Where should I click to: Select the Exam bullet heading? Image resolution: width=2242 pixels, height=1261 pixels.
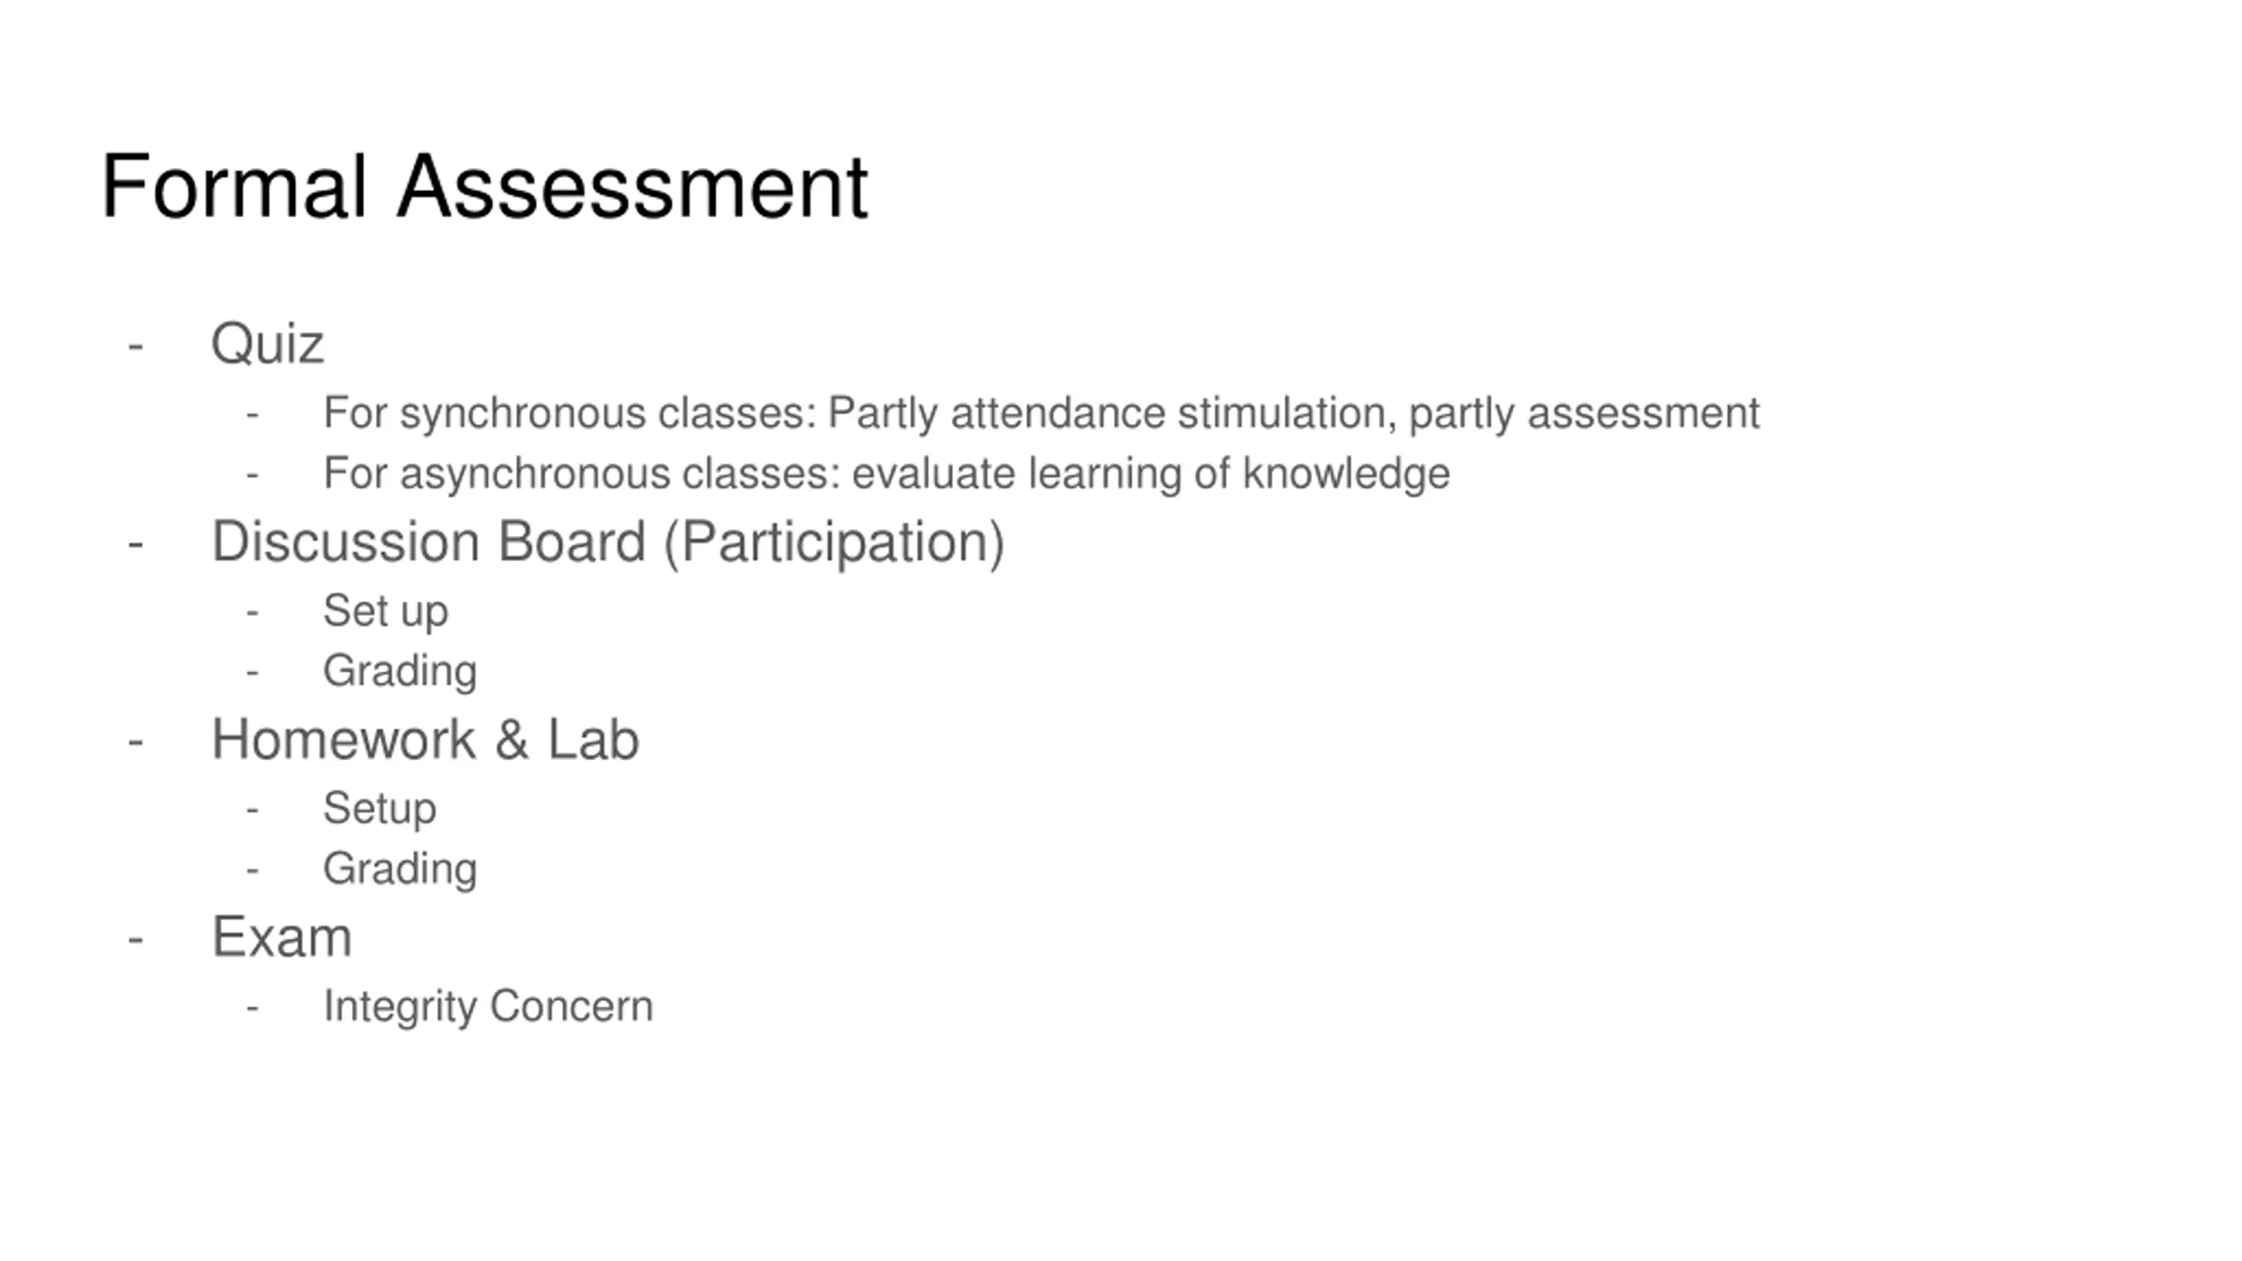click(x=281, y=937)
